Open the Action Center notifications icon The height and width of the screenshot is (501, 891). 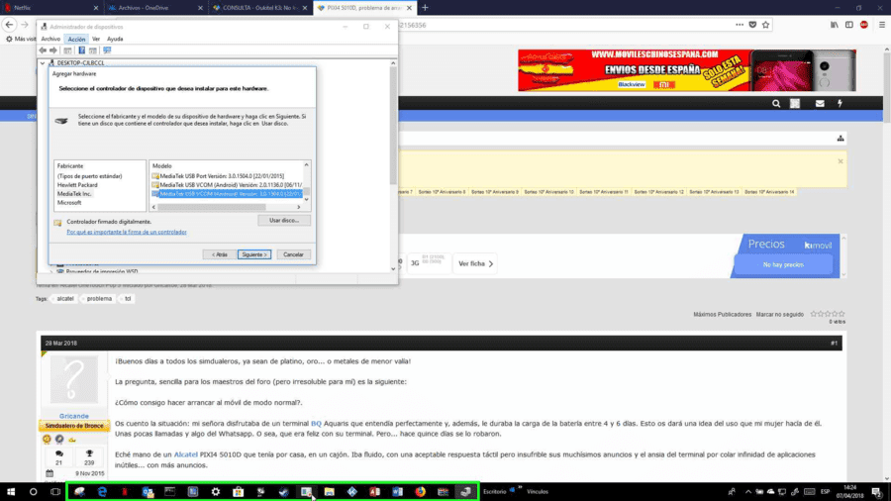point(877,492)
